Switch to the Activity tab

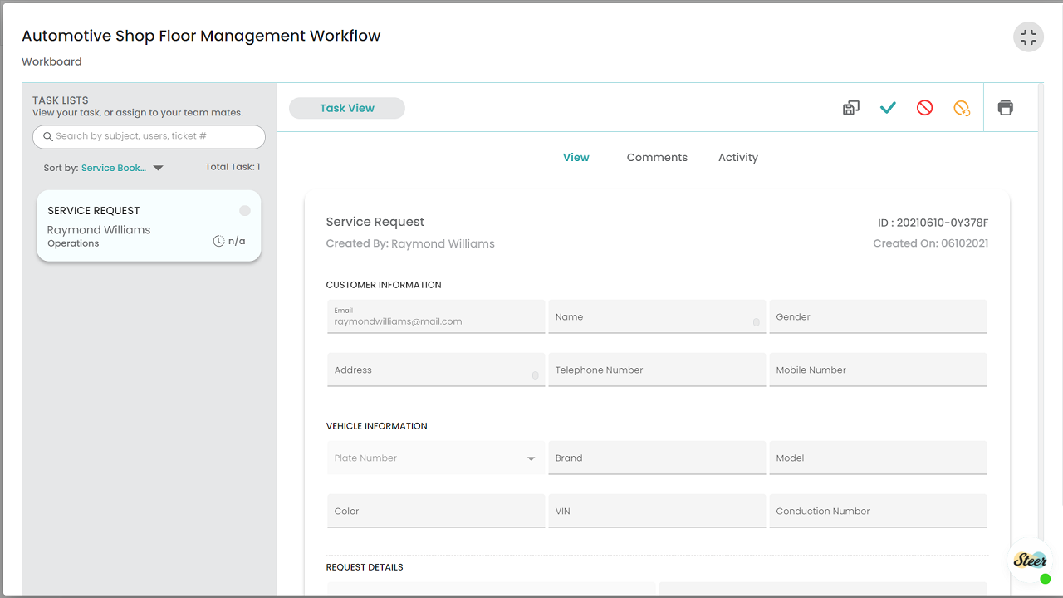click(x=737, y=158)
